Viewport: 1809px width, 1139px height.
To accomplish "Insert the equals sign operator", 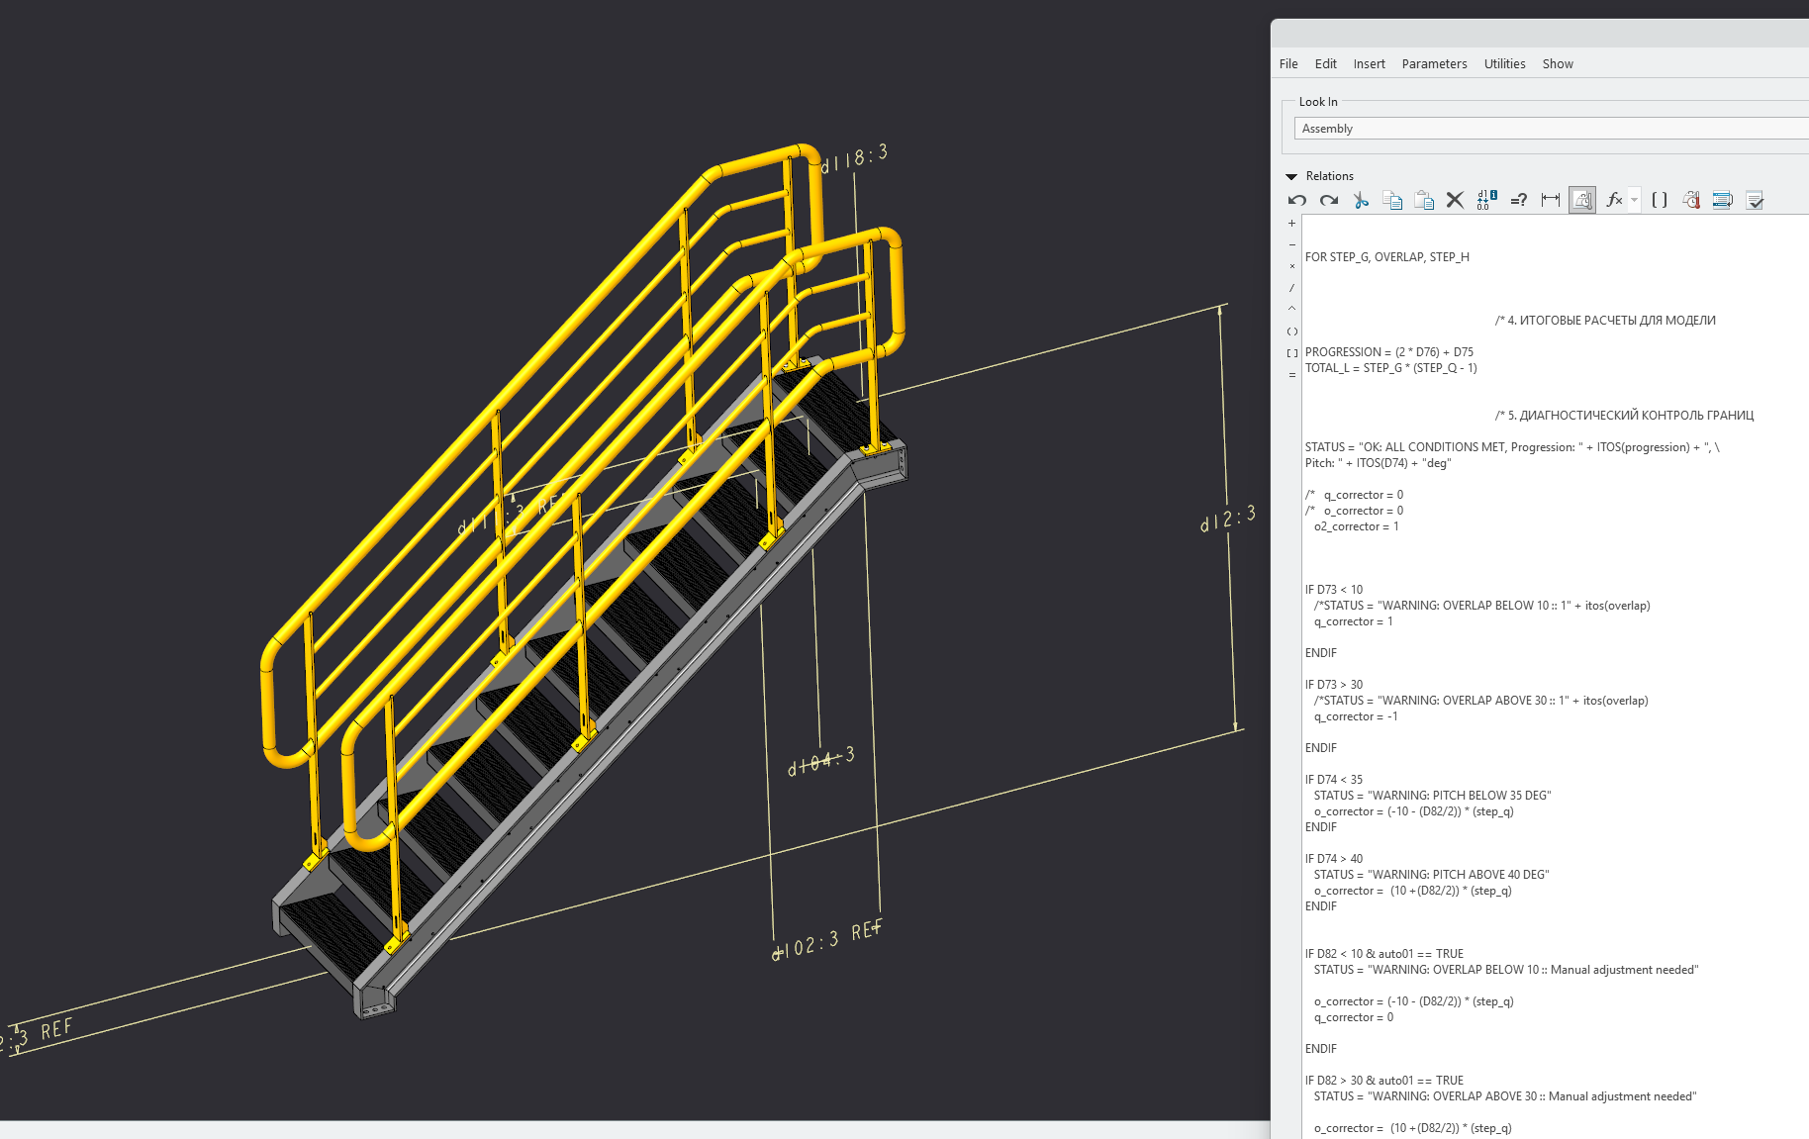I will pos(1291,375).
